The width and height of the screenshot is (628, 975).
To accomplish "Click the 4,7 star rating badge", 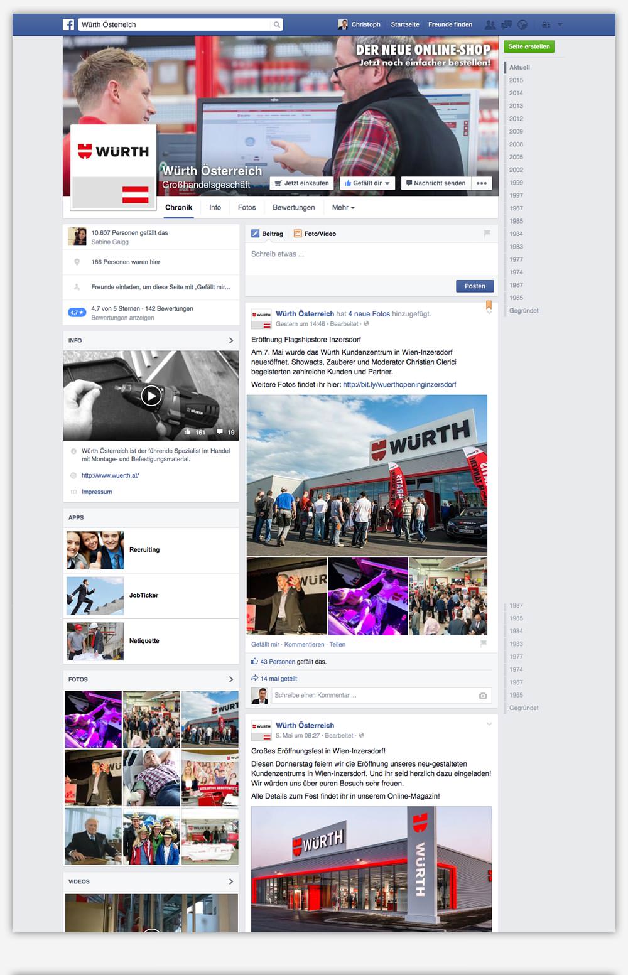I will pos(77,312).
